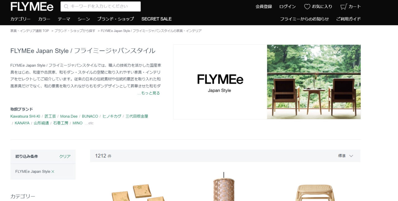Open the Mona.Dee brand link
This screenshot has height=201, width=398.
pos(69,116)
